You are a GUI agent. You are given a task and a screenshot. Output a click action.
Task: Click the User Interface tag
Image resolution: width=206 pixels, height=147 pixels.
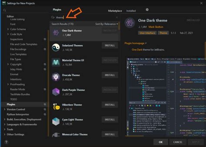(147, 33)
